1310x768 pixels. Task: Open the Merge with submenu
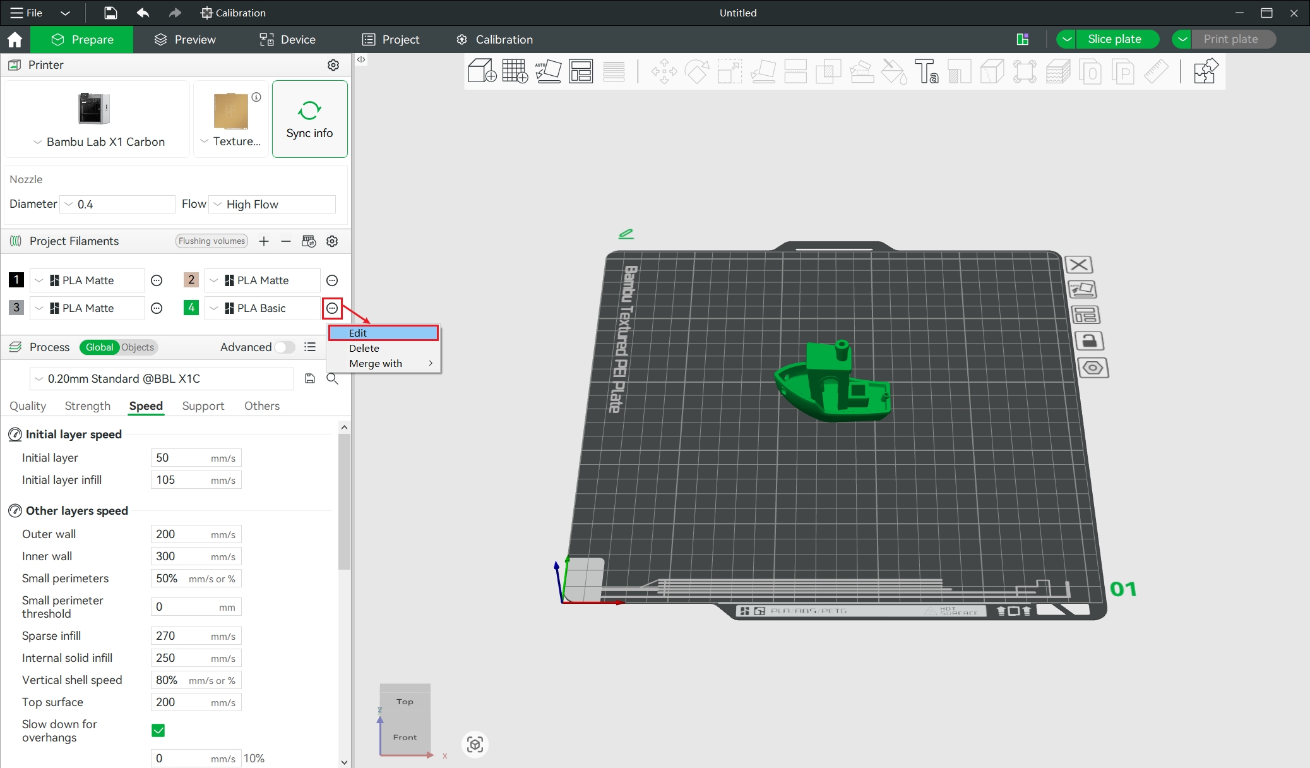click(383, 363)
